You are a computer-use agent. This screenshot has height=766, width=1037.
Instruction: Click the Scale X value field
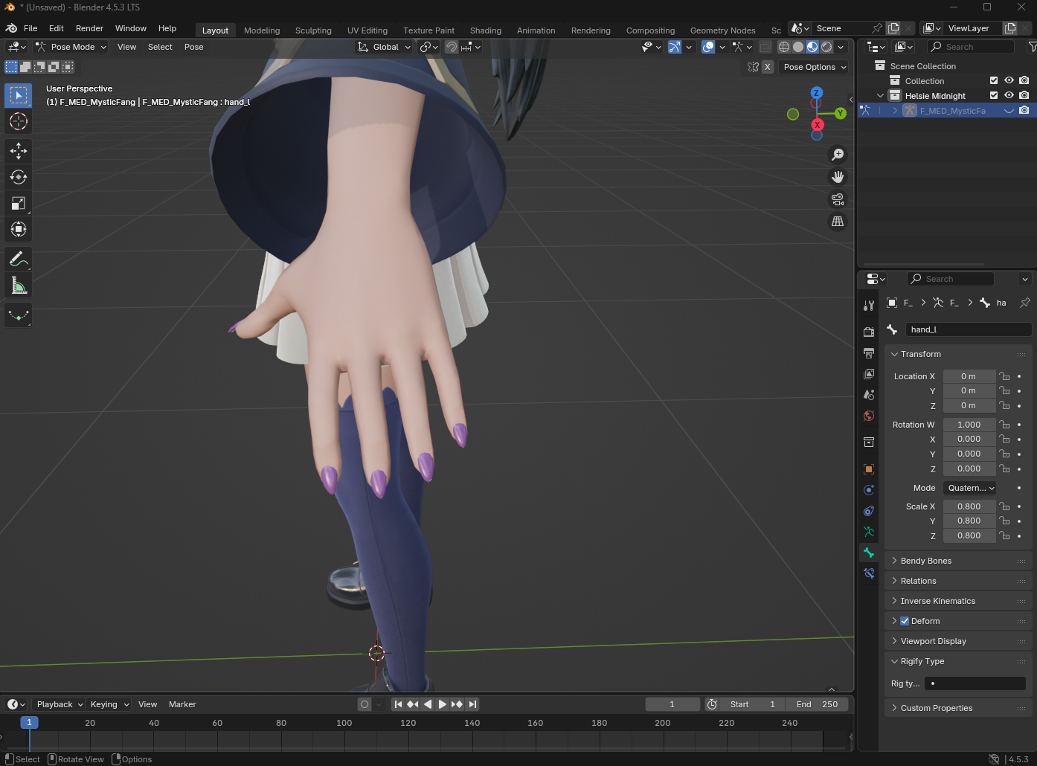pyautogui.click(x=969, y=506)
